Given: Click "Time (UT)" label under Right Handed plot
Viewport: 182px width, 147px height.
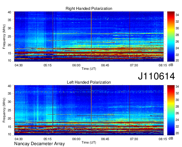Looking at the screenshot, I should (89, 69).
